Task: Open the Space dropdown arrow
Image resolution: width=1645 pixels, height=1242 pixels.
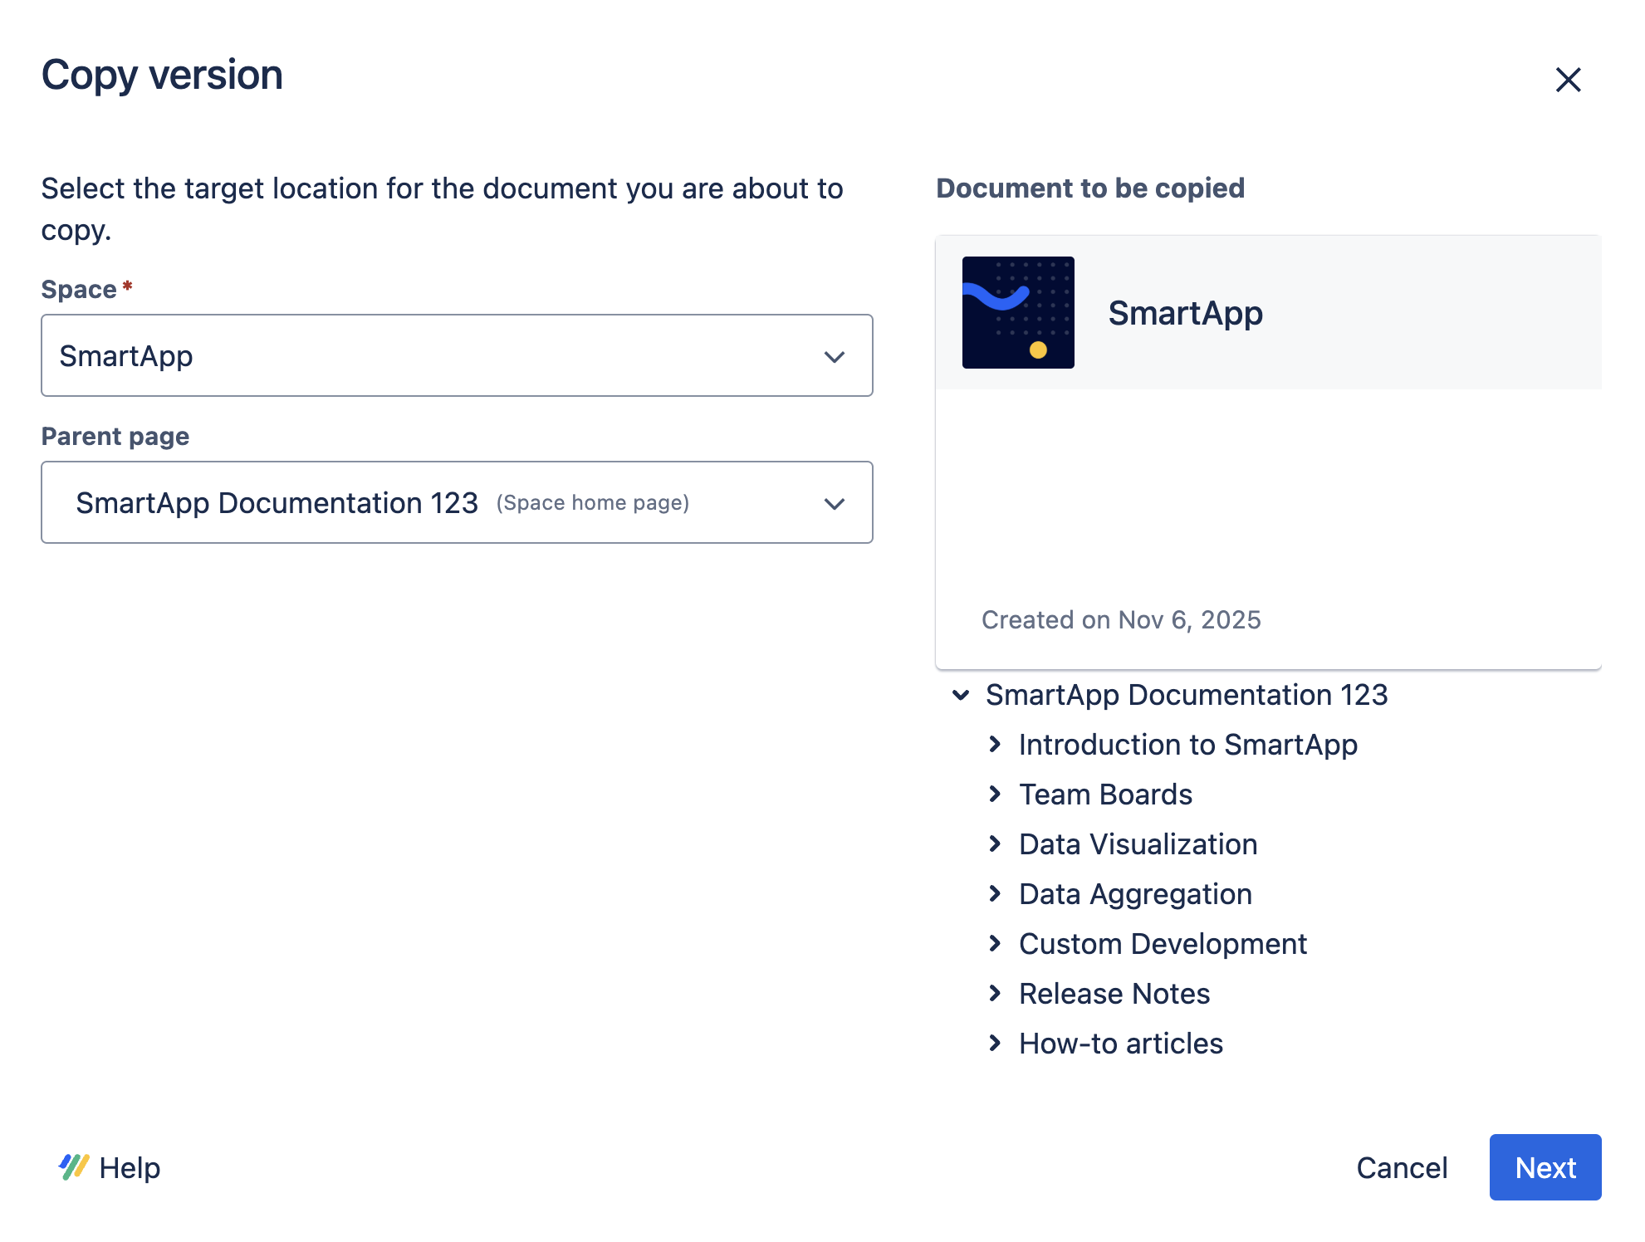Action: click(x=834, y=356)
